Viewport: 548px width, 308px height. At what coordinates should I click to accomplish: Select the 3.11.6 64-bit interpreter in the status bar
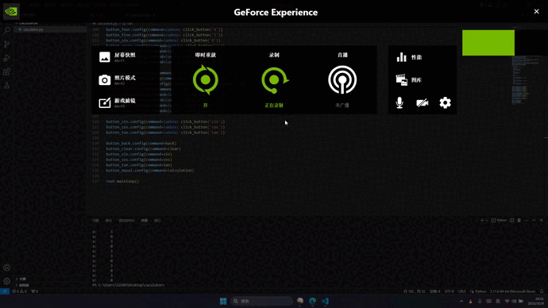click(513, 291)
